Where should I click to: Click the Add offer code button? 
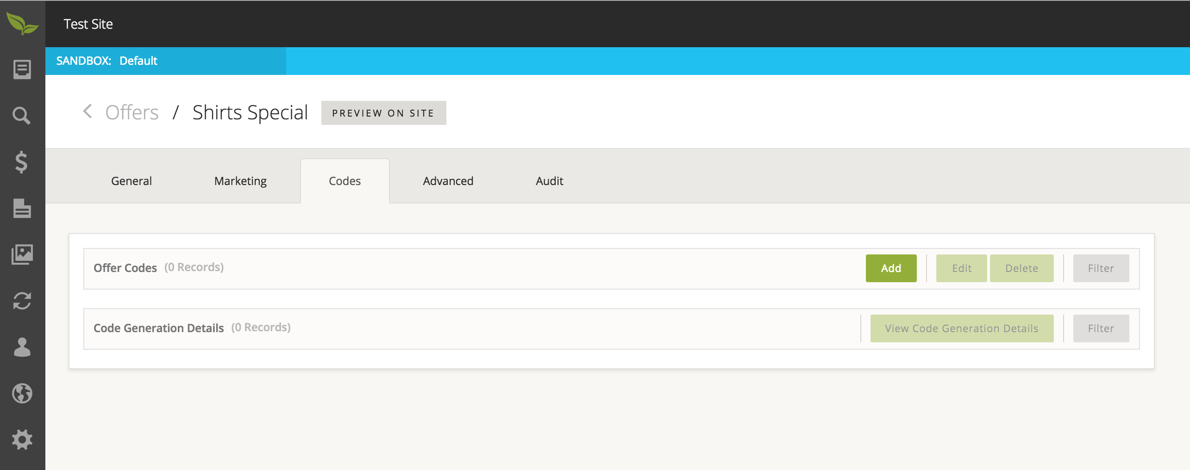[x=890, y=268]
